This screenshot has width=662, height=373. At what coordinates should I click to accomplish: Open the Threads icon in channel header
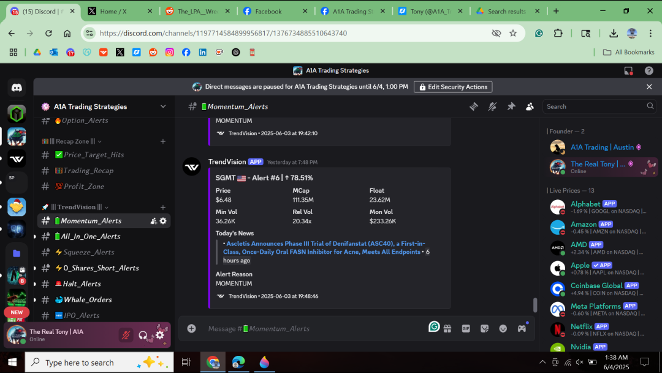coord(474,106)
